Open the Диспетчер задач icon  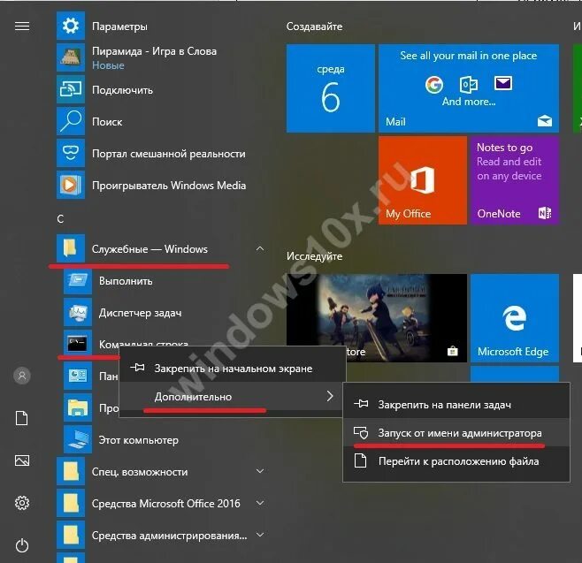coord(78,312)
